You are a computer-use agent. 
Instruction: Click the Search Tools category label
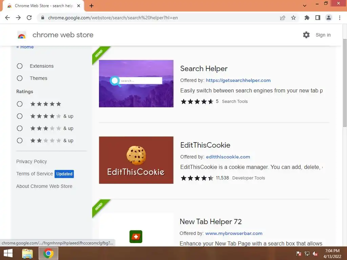click(235, 102)
